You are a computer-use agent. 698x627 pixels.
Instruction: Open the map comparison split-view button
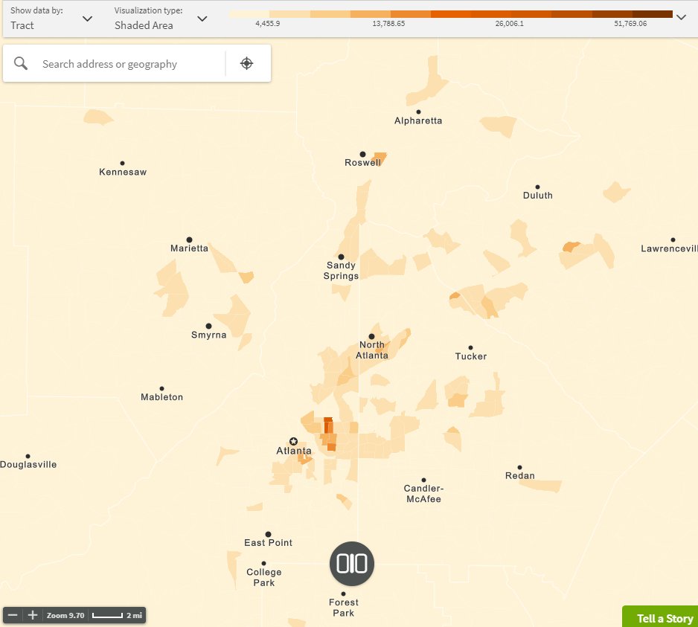(x=352, y=563)
